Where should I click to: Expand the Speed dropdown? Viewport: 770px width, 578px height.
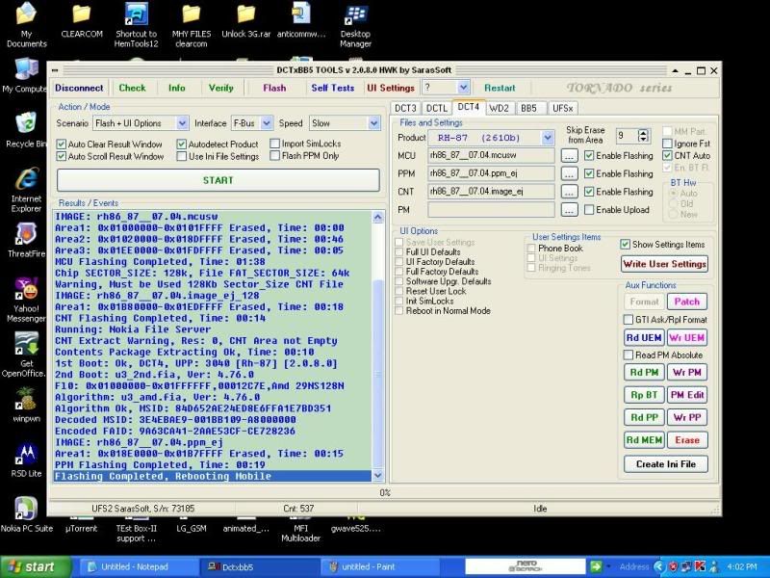373,123
